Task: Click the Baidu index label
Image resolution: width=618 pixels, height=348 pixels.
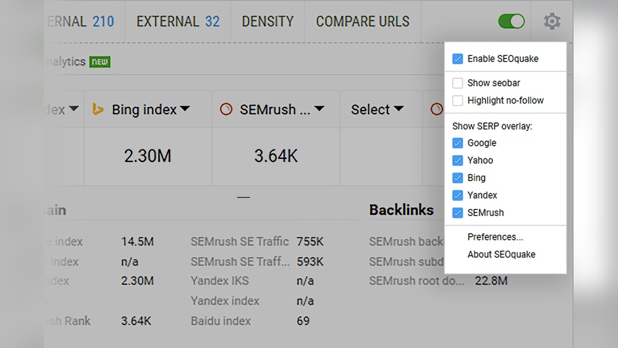Action: click(x=221, y=321)
